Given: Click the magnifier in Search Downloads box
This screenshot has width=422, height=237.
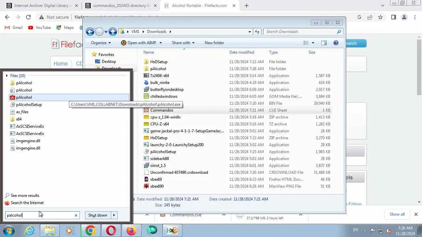Looking at the screenshot, I should point(339,32).
